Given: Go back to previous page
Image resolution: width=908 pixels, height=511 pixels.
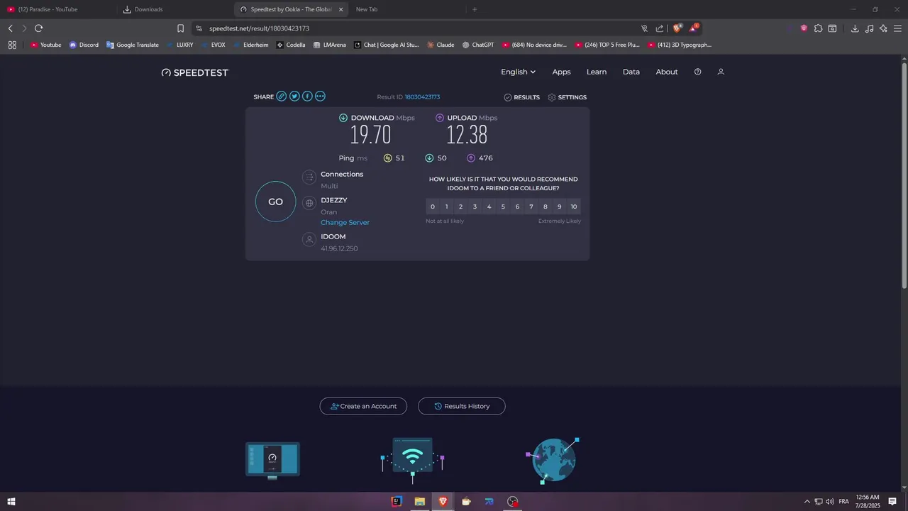Looking at the screenshot, I should pyautogui.click(x=10, y=28).
